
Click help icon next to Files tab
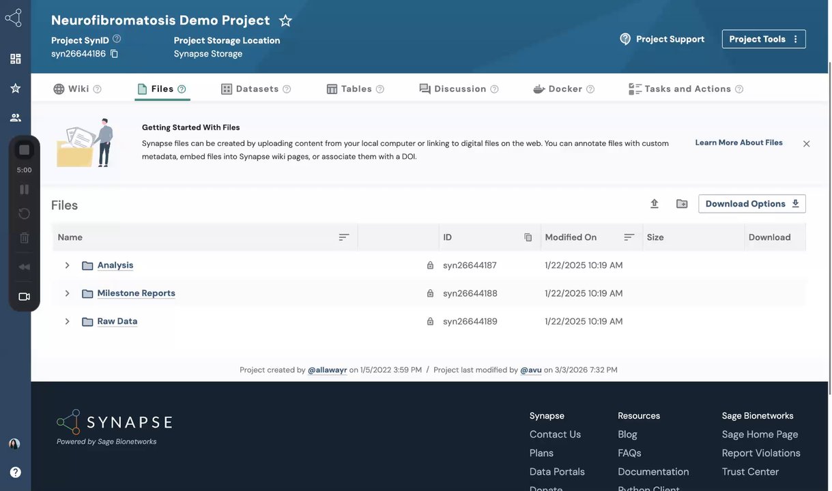coord(182,89)
